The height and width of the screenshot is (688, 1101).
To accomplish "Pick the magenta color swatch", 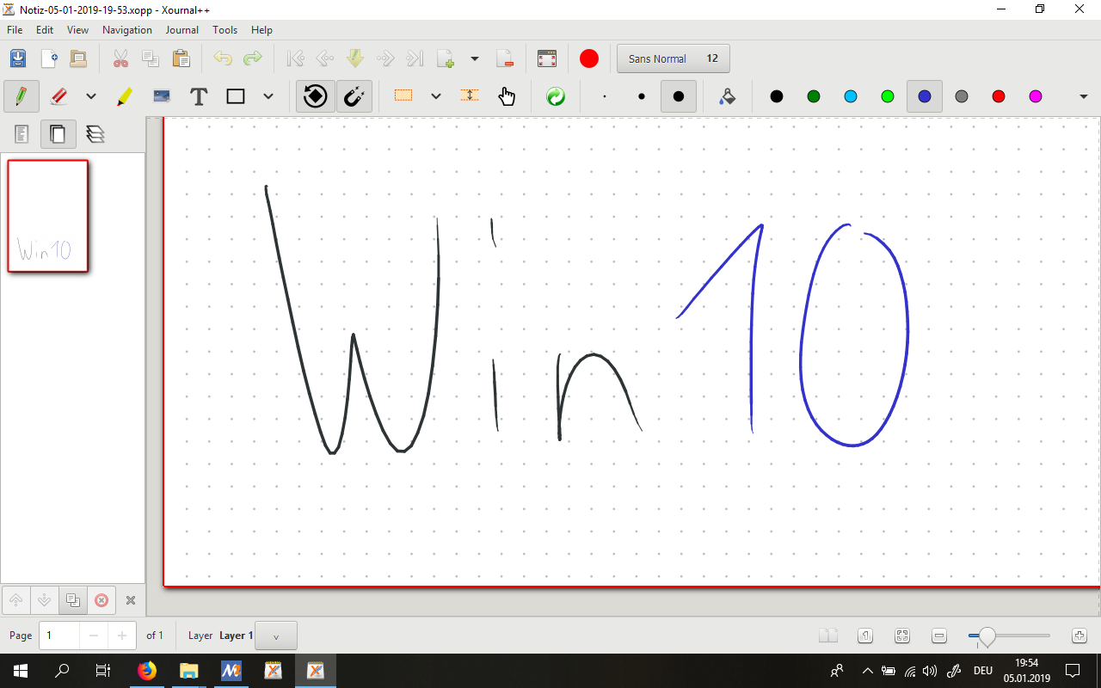I will (x=1036, y=96).
